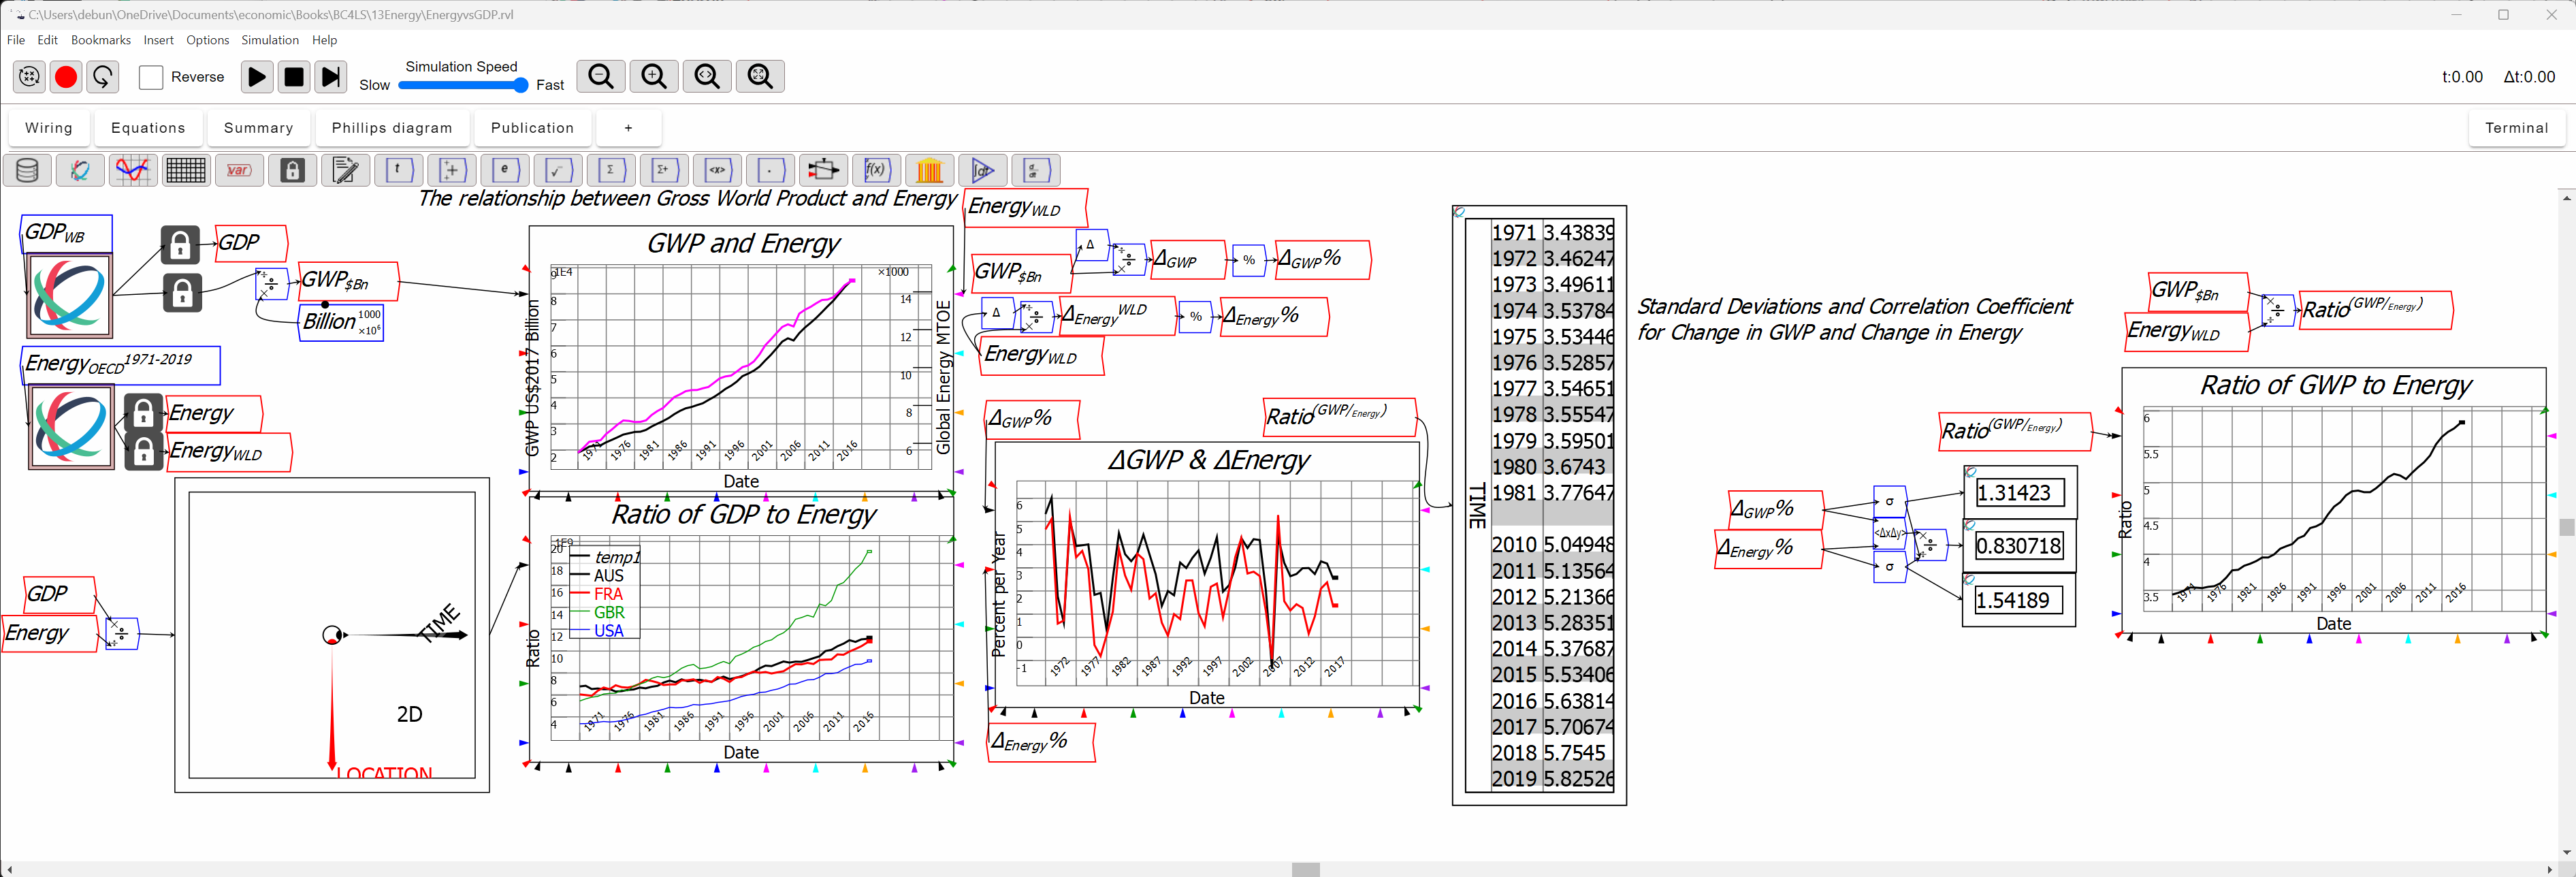Click the sheet grid toolbar icon
2576x877 pixels.
(186, 170)
